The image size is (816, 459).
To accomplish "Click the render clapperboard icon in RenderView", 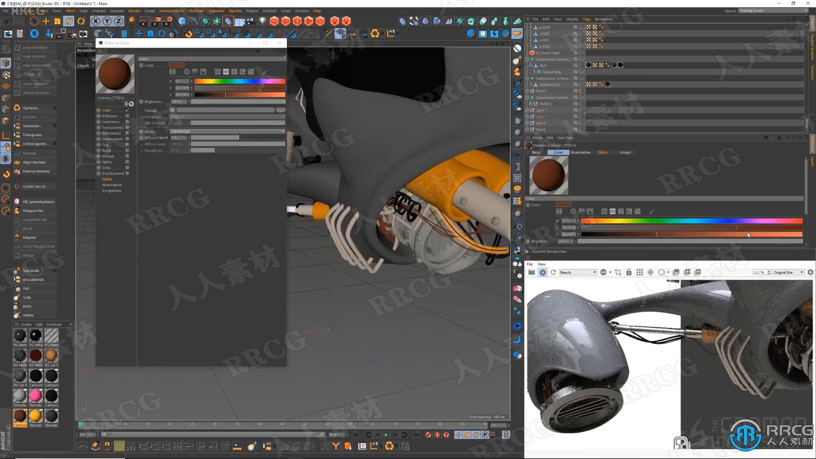I will point(532,272).
